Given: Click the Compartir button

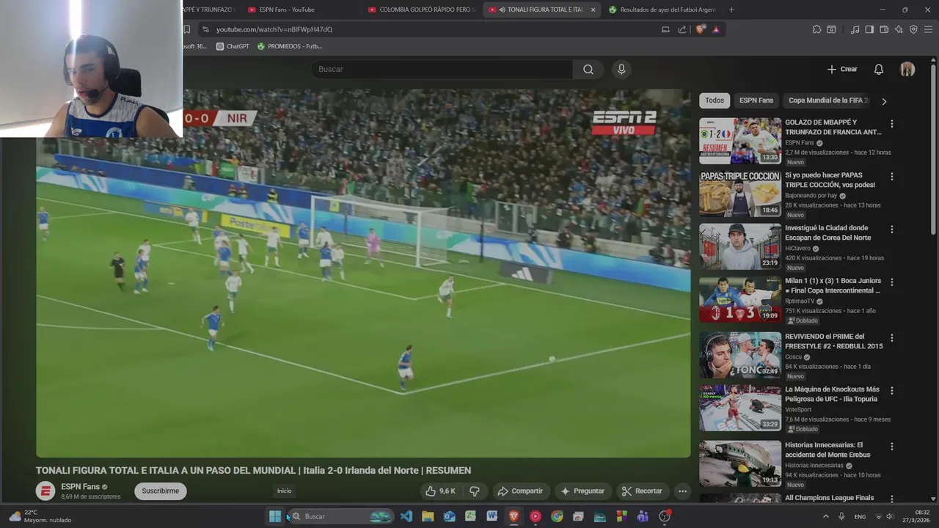Looking at the screenshot, I should point(519,491).
